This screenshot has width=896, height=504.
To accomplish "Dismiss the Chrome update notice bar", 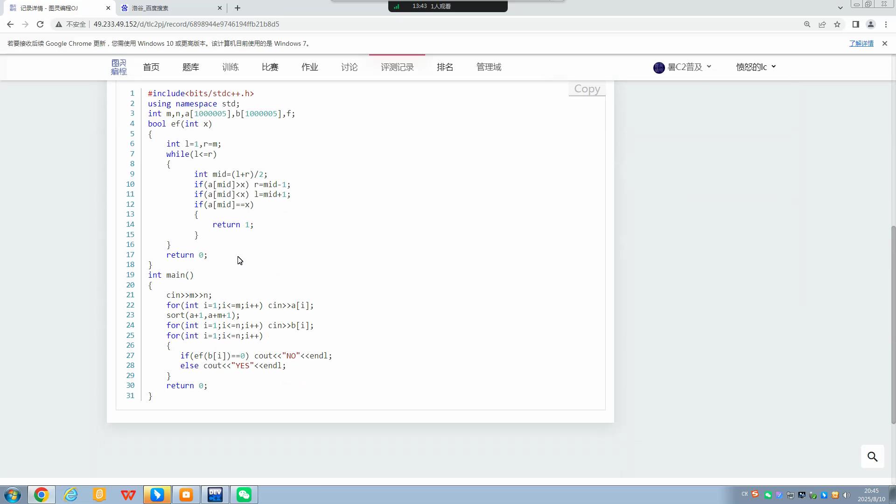I will [884, 43].
